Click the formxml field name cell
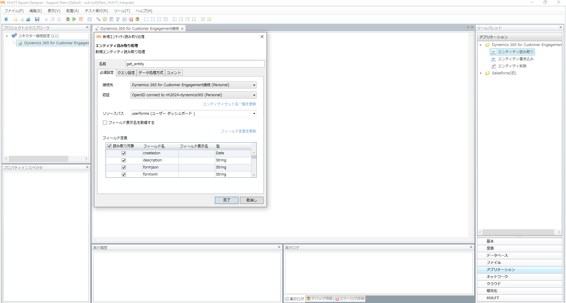 pyautogui.click(x=160, y=174)
